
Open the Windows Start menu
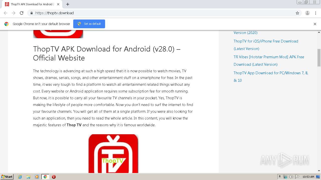[x=7, y=176]
